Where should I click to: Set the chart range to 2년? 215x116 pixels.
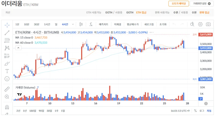tap(18, 111)
